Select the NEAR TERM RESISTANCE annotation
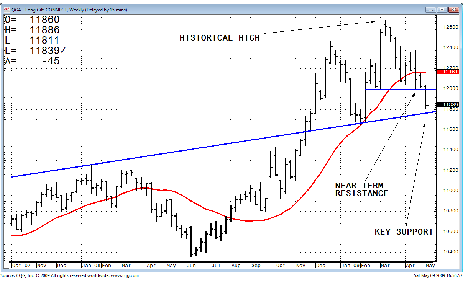 point(361,189)
